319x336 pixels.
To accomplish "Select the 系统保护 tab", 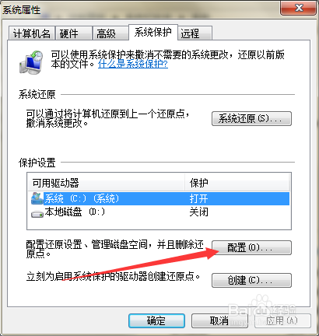I will coord(153,33).
